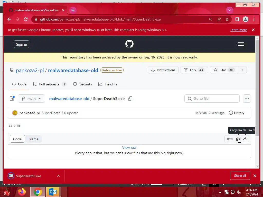This screenshot has width=263, height=197.
Task: Open Outlook from the taskbar
Action: pyautogui.click(x=53, y=192)
